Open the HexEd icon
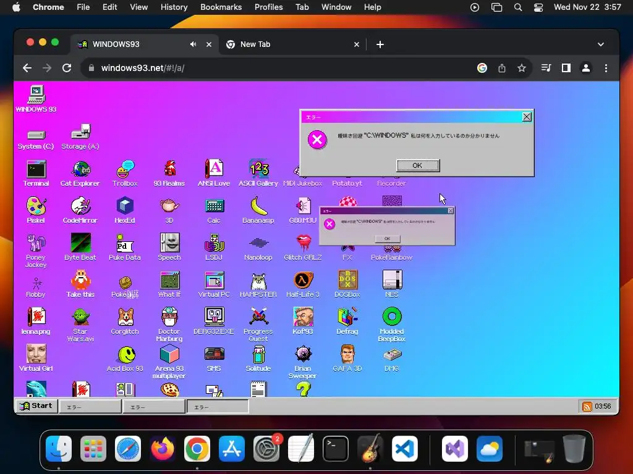 coord(125,210)
